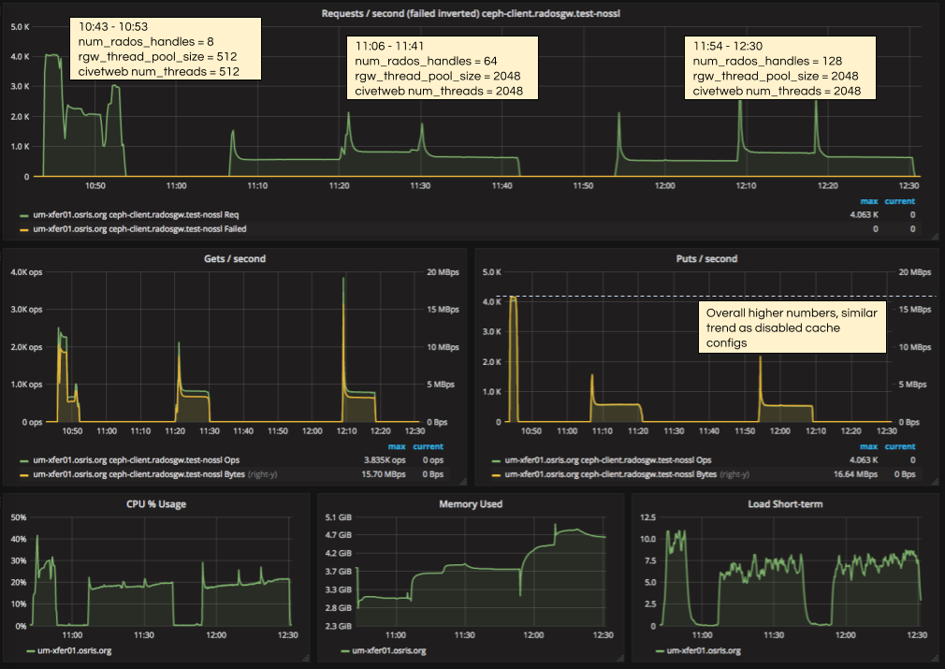
Task: Click yellow line icon of Failed series legend
Action: pyautogui.click(x=24, y=228)
